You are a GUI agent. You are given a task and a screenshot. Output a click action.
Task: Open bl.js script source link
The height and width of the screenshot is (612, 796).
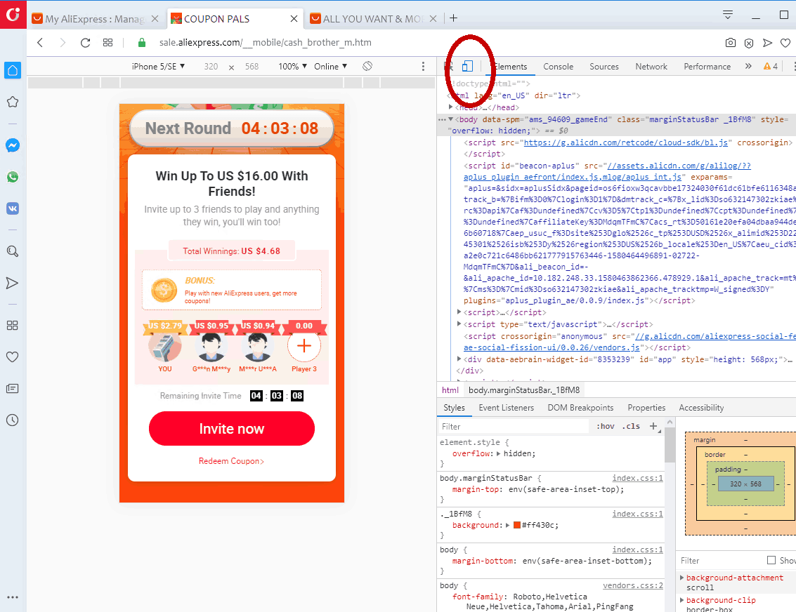tap(625, 142)
